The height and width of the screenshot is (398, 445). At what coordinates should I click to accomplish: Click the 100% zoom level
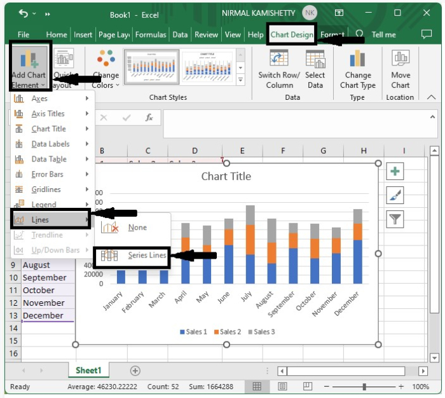pos(420,387)
